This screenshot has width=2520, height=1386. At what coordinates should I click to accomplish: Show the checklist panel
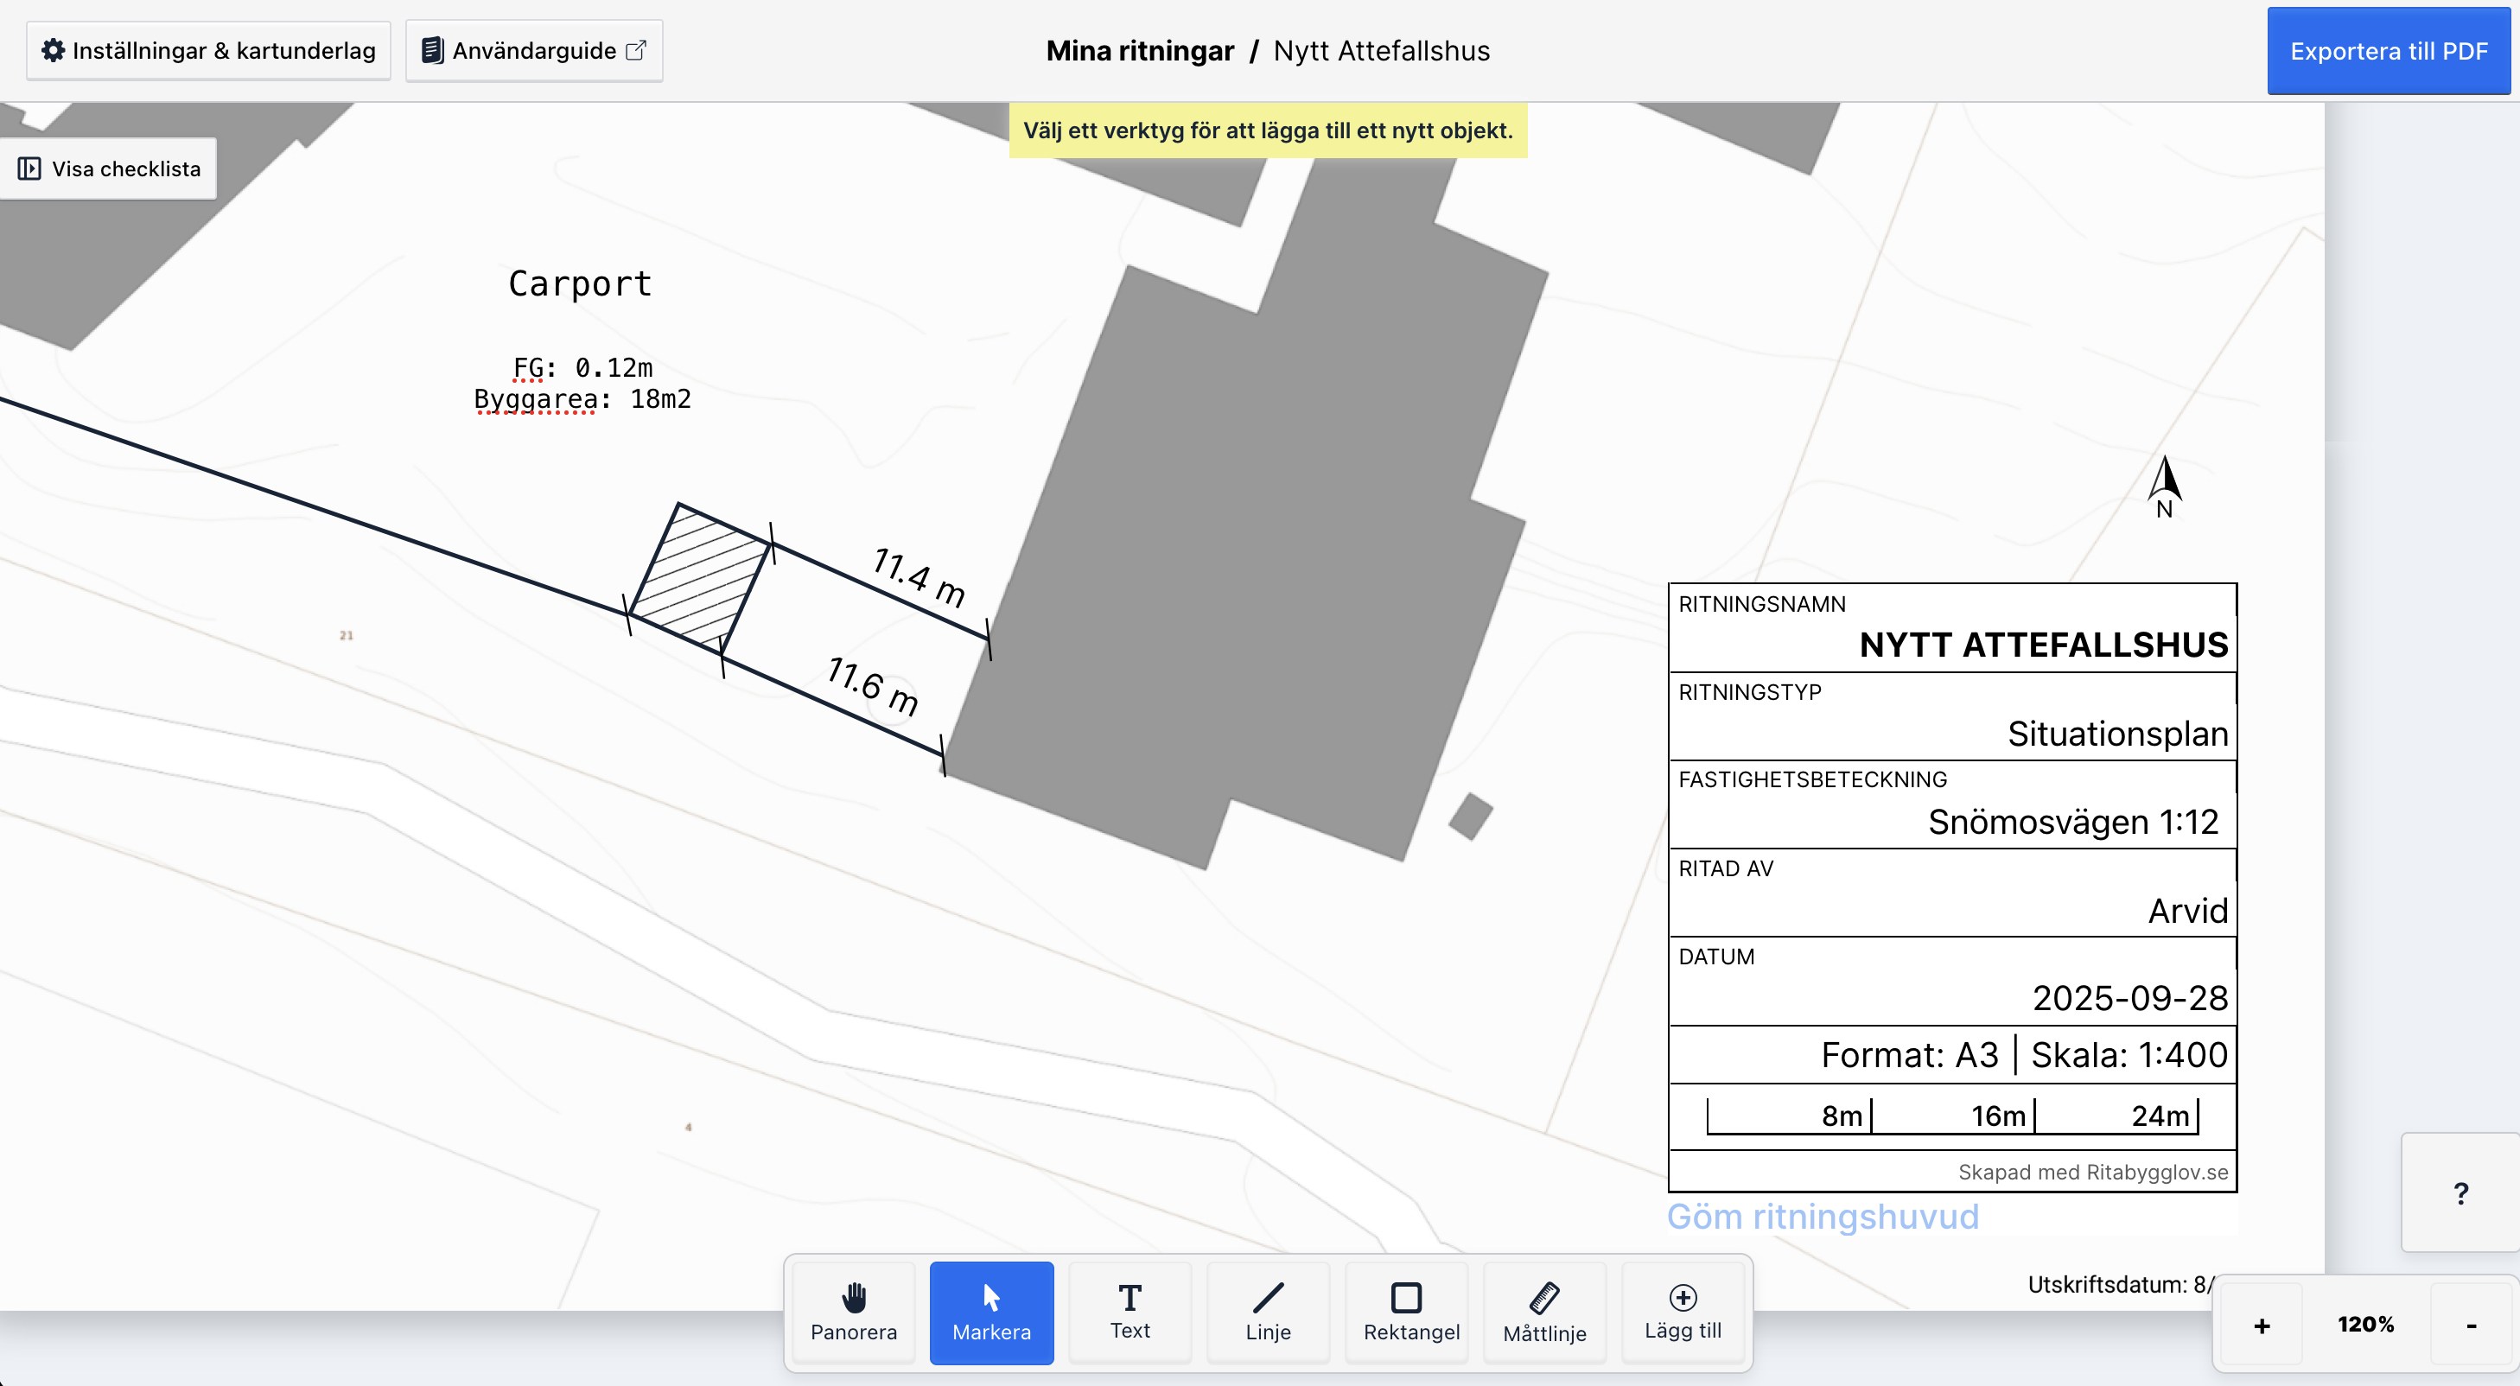pos(110,169)
